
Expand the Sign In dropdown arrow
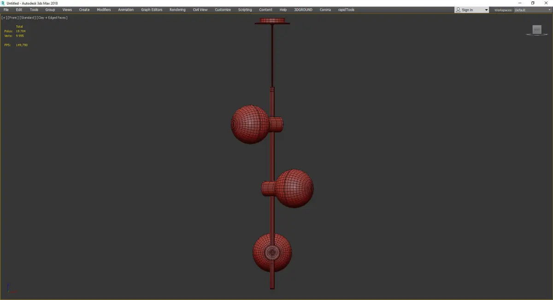(x=486, y=10)
